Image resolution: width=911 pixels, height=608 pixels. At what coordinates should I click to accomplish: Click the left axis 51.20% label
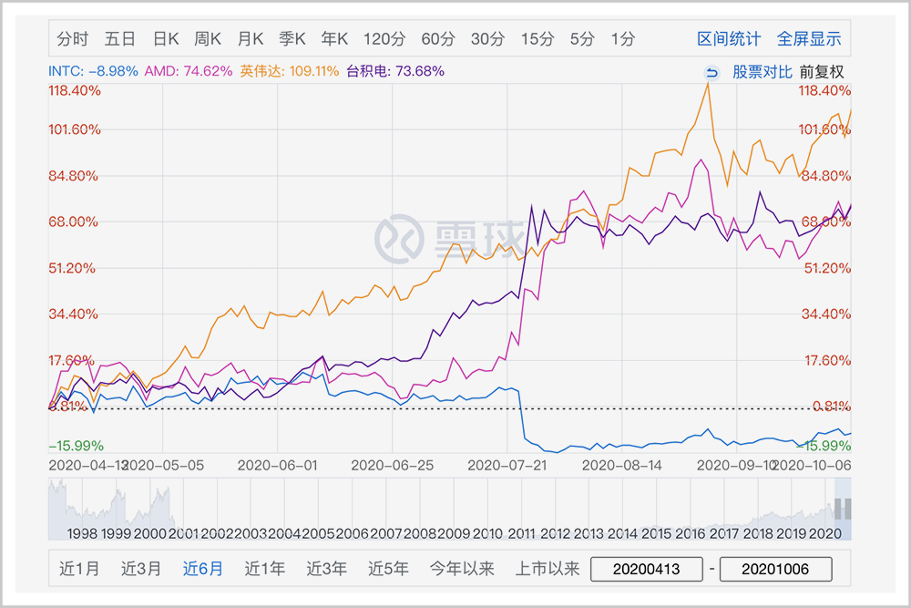click(x=71, y=268)
